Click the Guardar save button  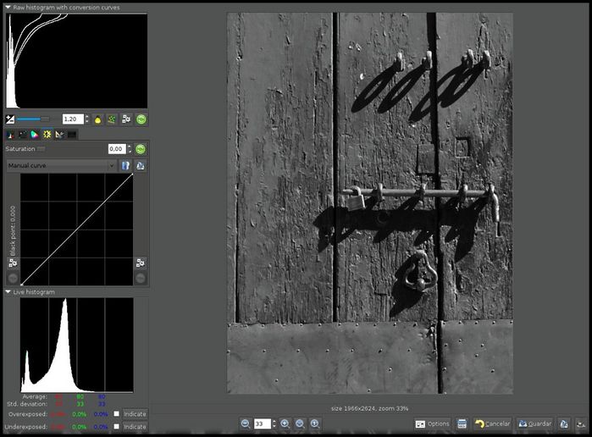(535, 423)
